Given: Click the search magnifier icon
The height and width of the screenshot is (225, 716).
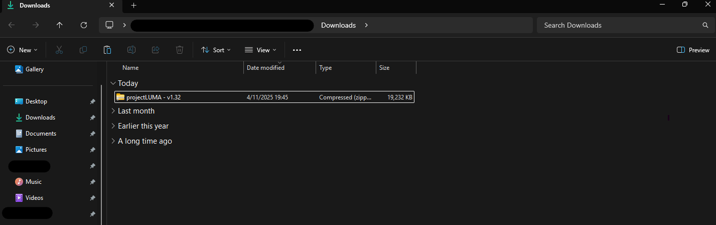Looking at the screenshot, I should 705,25.
